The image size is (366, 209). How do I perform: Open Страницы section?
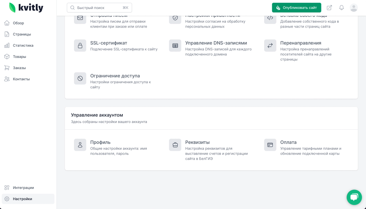click(x=22, y=34)
